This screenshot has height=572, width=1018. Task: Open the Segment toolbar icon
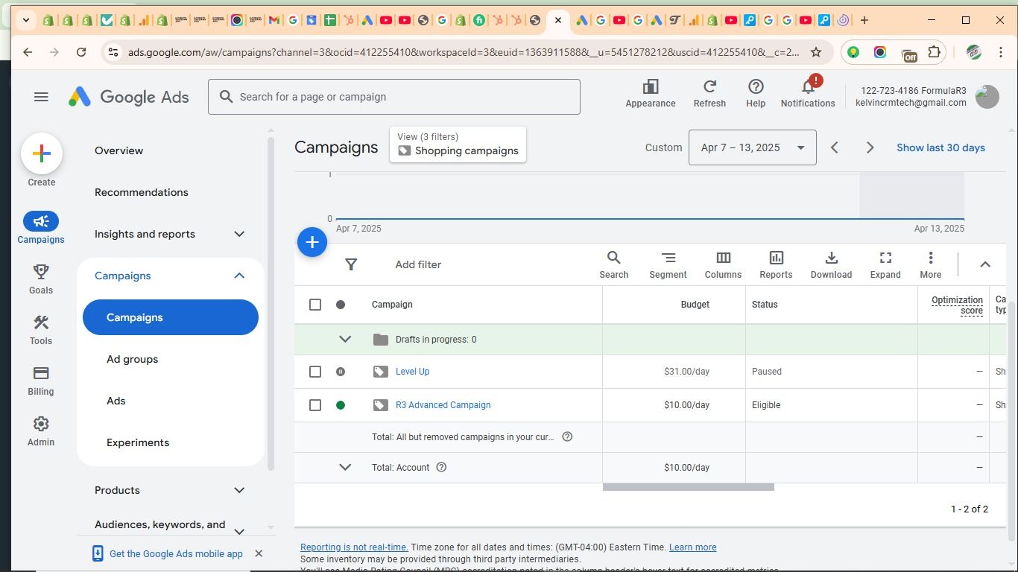(x=668, y=264)
